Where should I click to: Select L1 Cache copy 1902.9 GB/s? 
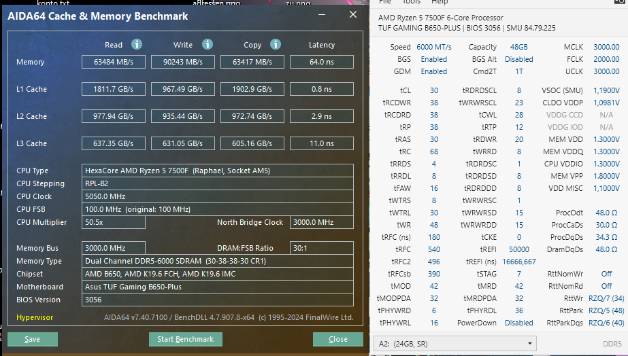tap(252, 89)
